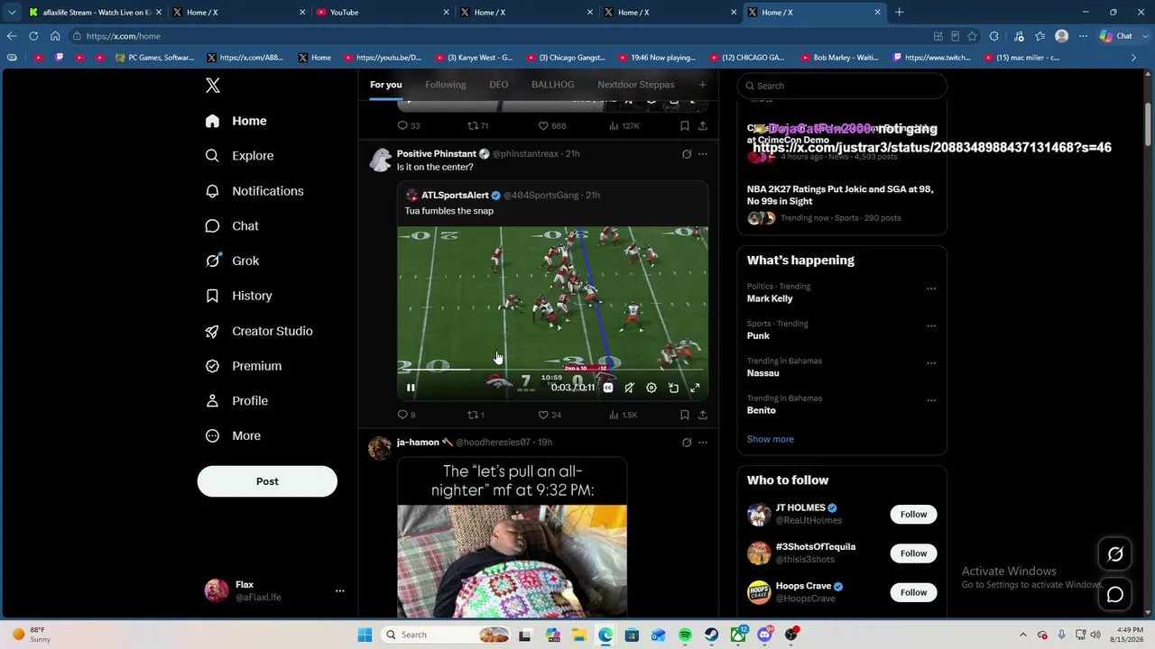Click the X search box
This screenshot has width=1155, height=649.
(842, 86)
